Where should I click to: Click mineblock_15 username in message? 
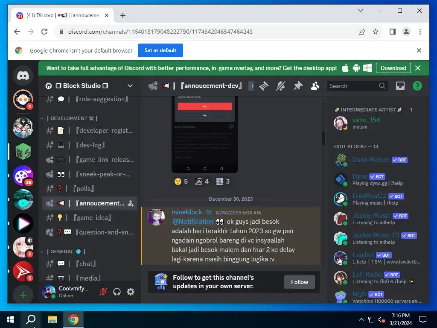tap(192, 213)
